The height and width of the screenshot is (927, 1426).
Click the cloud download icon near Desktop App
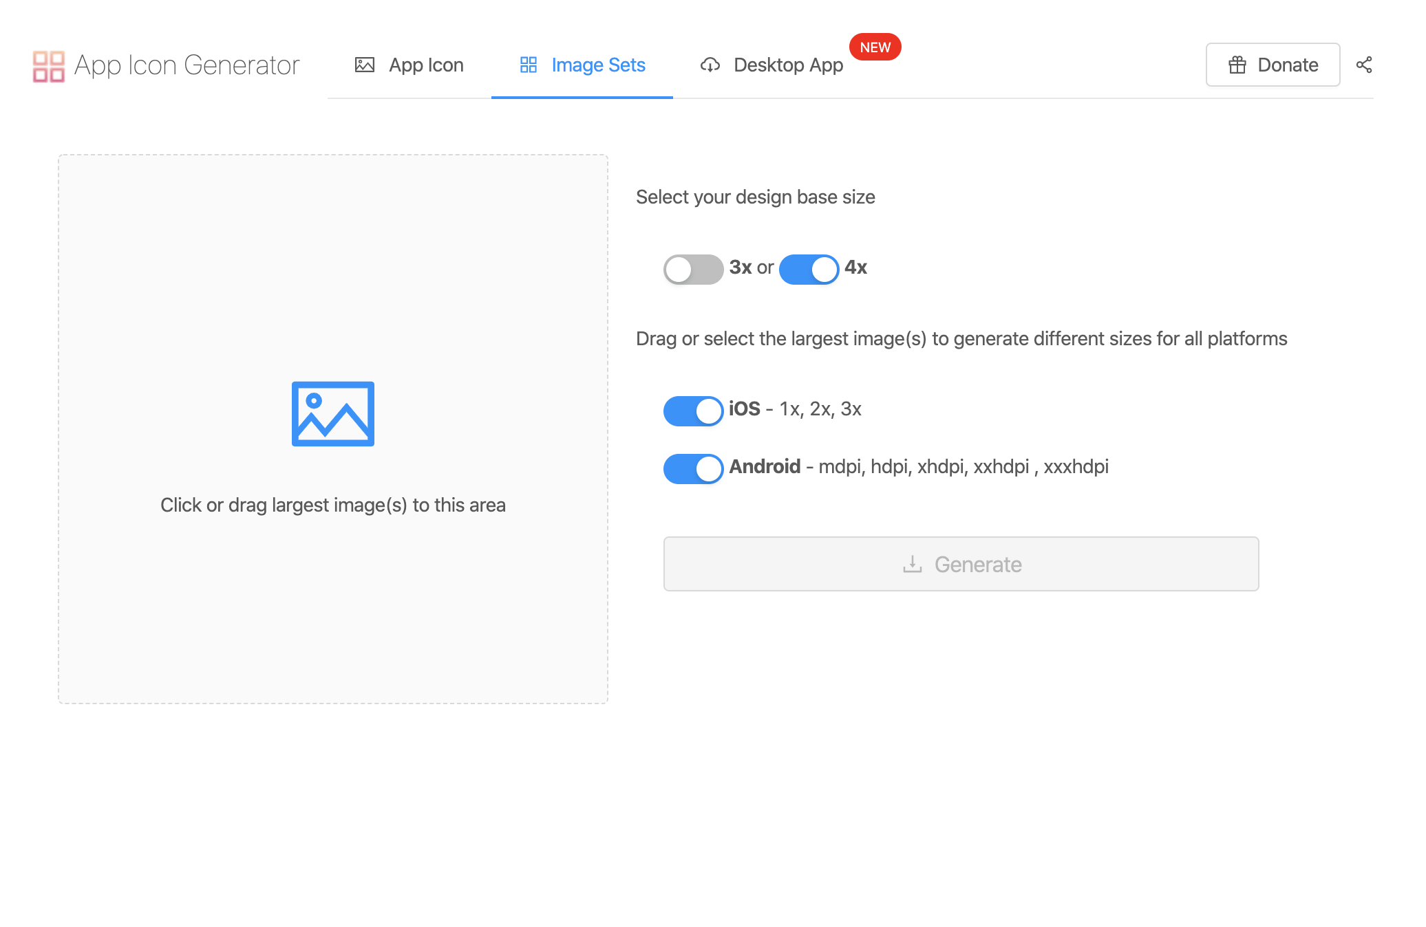coord(710,65)
